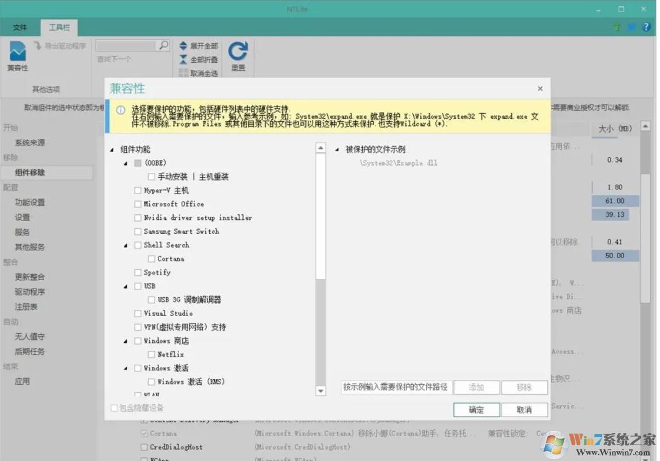Check the Windows 商店 checkbox
Screen dimensions: 660x461
[x=138, y=341]
